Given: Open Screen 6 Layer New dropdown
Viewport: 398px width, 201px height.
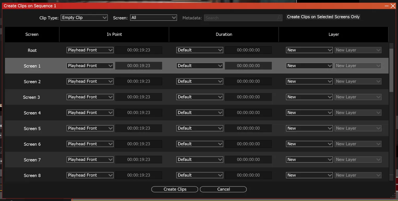Looking at the screenshot, I should click(309, 144).
